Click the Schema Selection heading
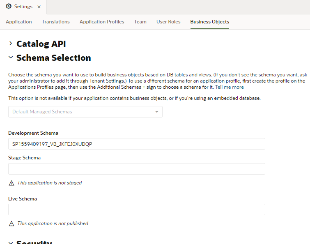The width and height of the screenshot is (310, 244). [x=53, y=58]
